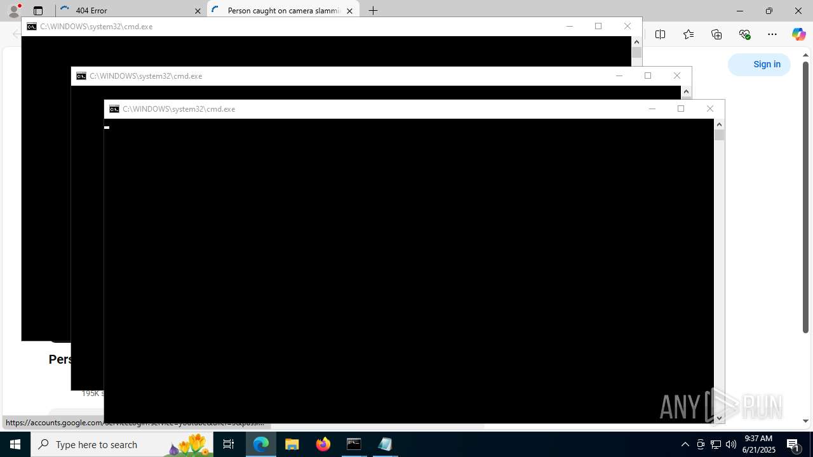Click the middle cmd.exe window title icon
This screenshot has width=813, height=457.
pos(81,76)
